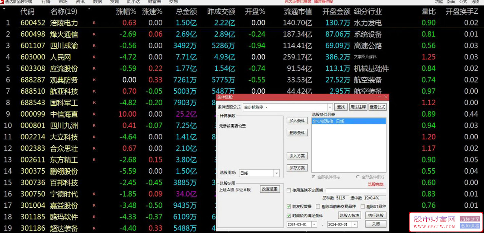Open the 选股周期 日线 dropdown

[276, 173]
